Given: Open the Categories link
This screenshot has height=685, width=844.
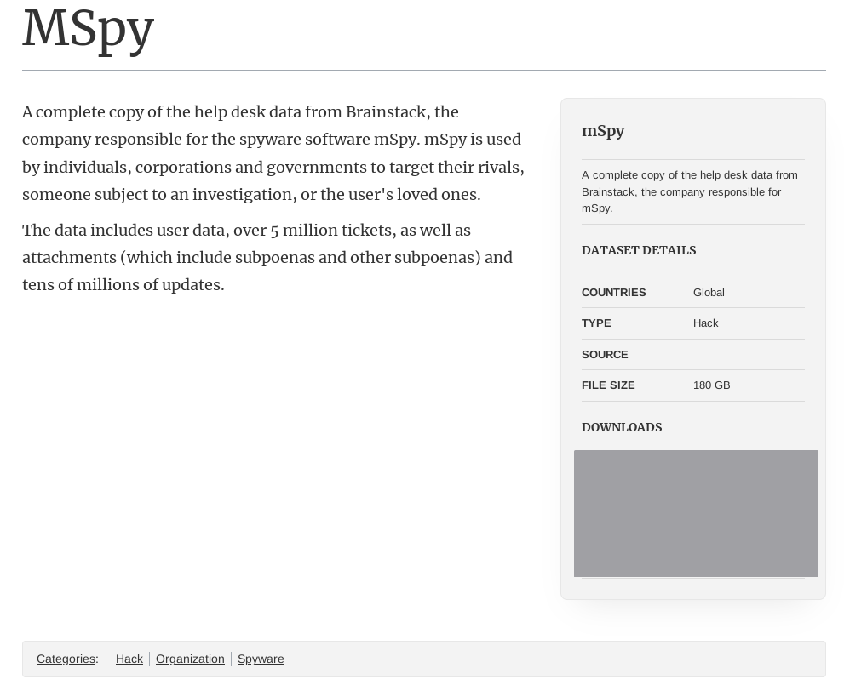Looking at the screenshot, I should tap(66, 659).
